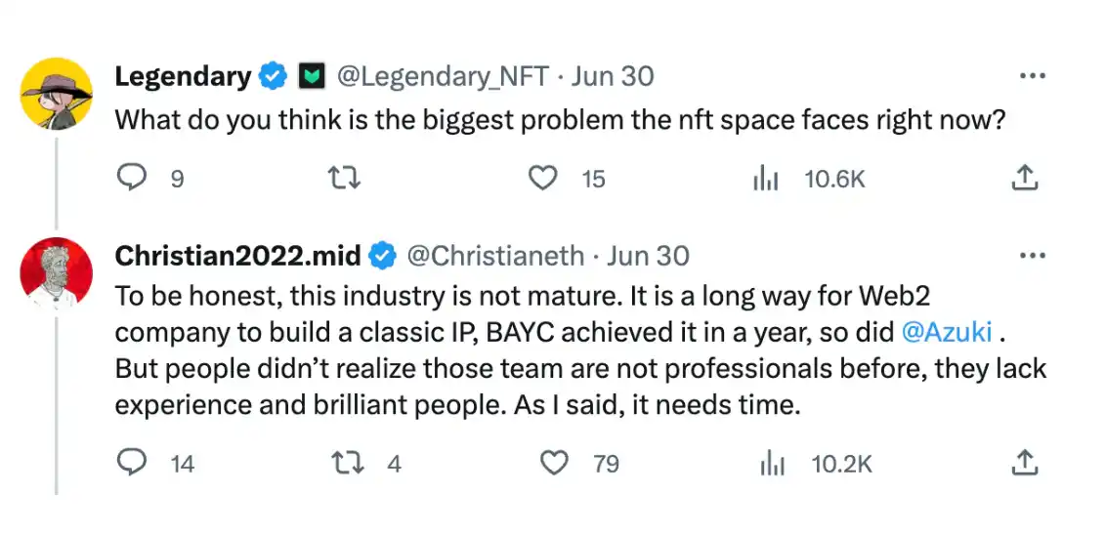Viewport: 1106px width, 534px height.
Task: Share Christian2022.mid's reply
Action: tap(1023, 462)
